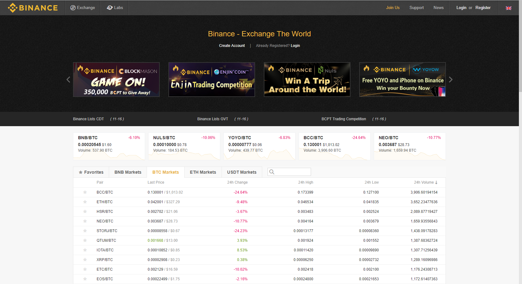Image resolution: width=522 pixels, height=284 pixels.
Task: Select the QTUM/BTC pair row text
Action: pos(106,240)
